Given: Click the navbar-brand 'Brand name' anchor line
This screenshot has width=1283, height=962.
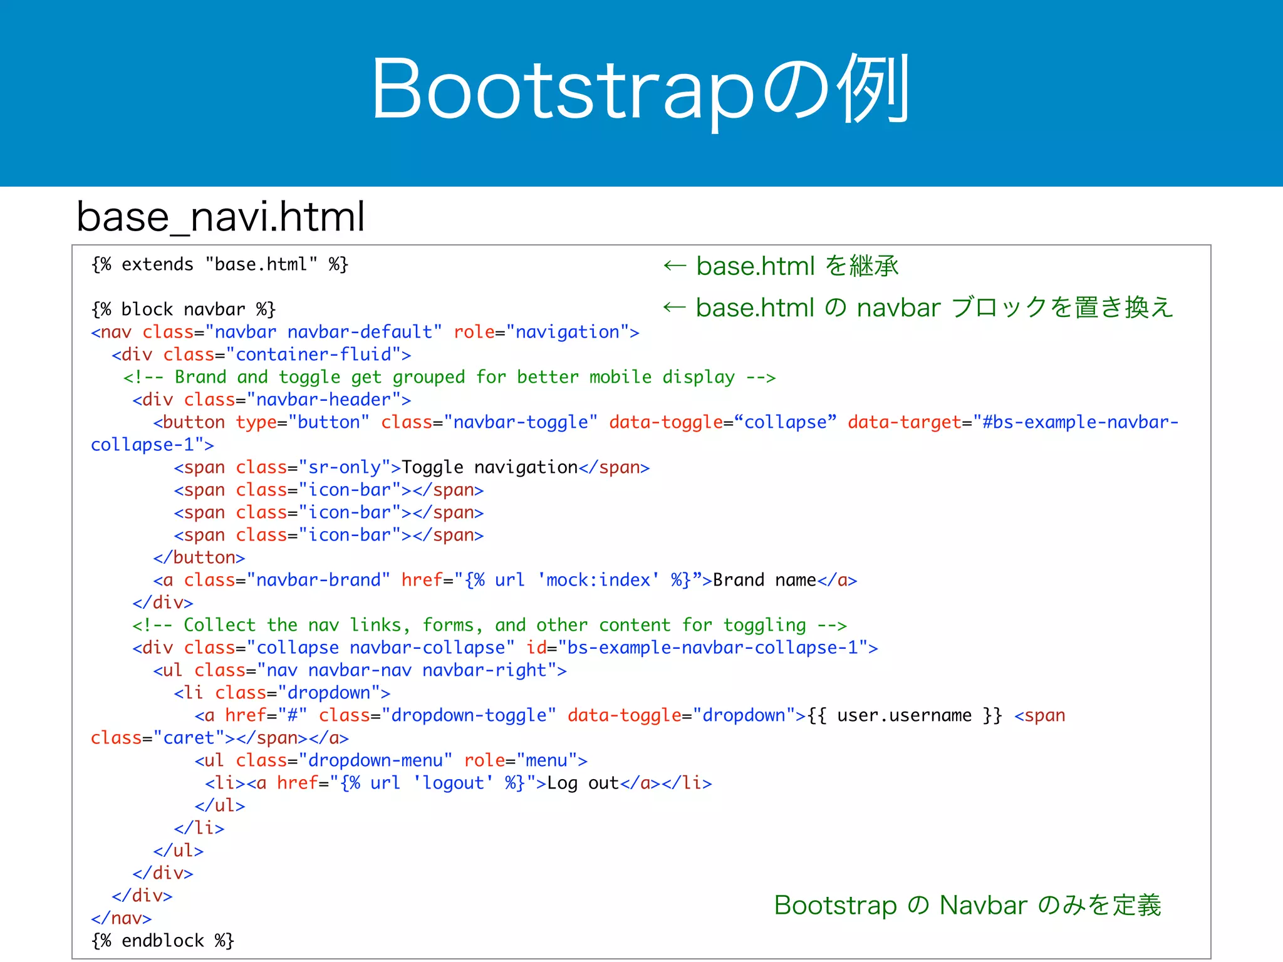Looking at the screenshot, I should point(505,580).
